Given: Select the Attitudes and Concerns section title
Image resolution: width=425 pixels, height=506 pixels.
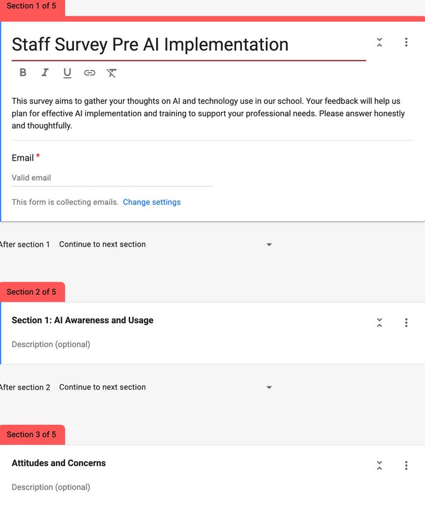Looking at the screenshot, I should pos(59,464).
